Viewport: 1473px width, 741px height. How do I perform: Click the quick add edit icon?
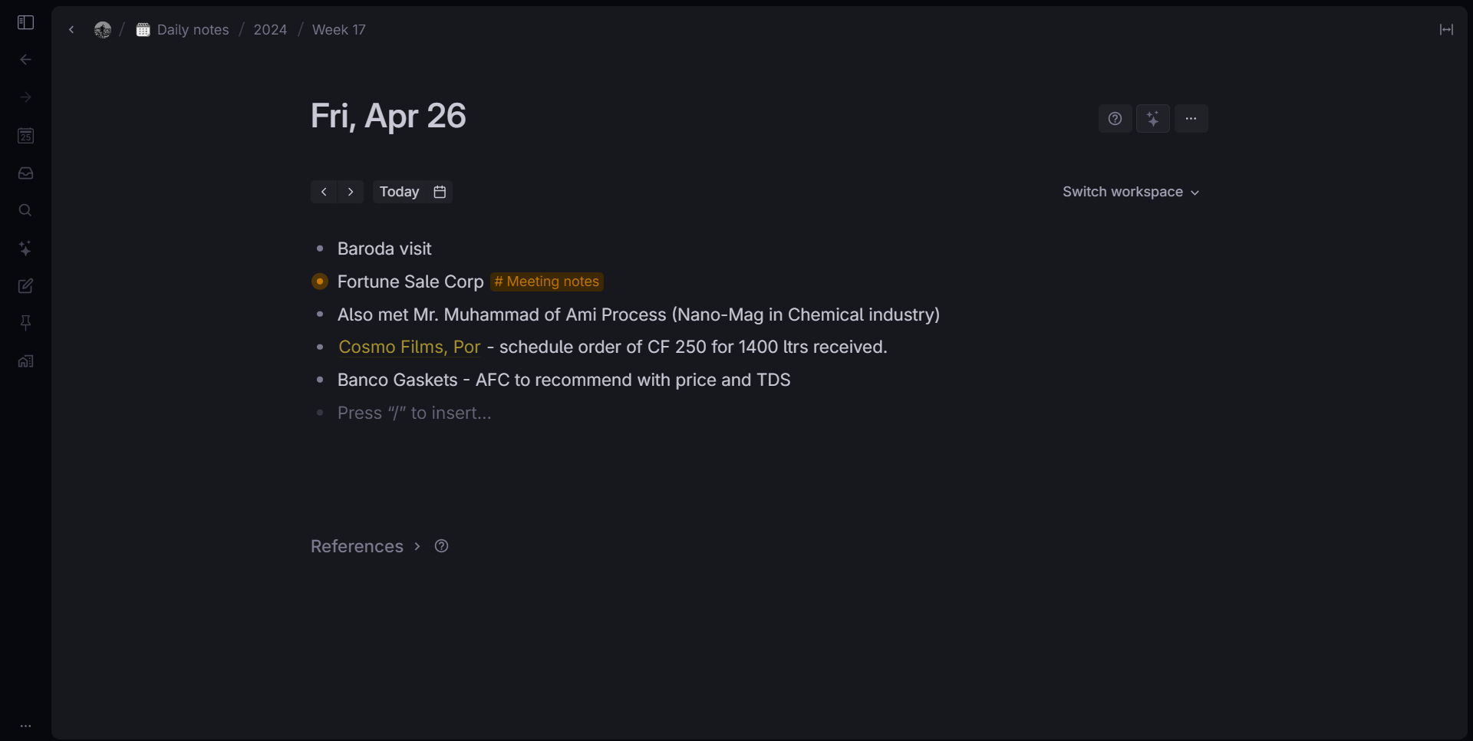(25, 285)
